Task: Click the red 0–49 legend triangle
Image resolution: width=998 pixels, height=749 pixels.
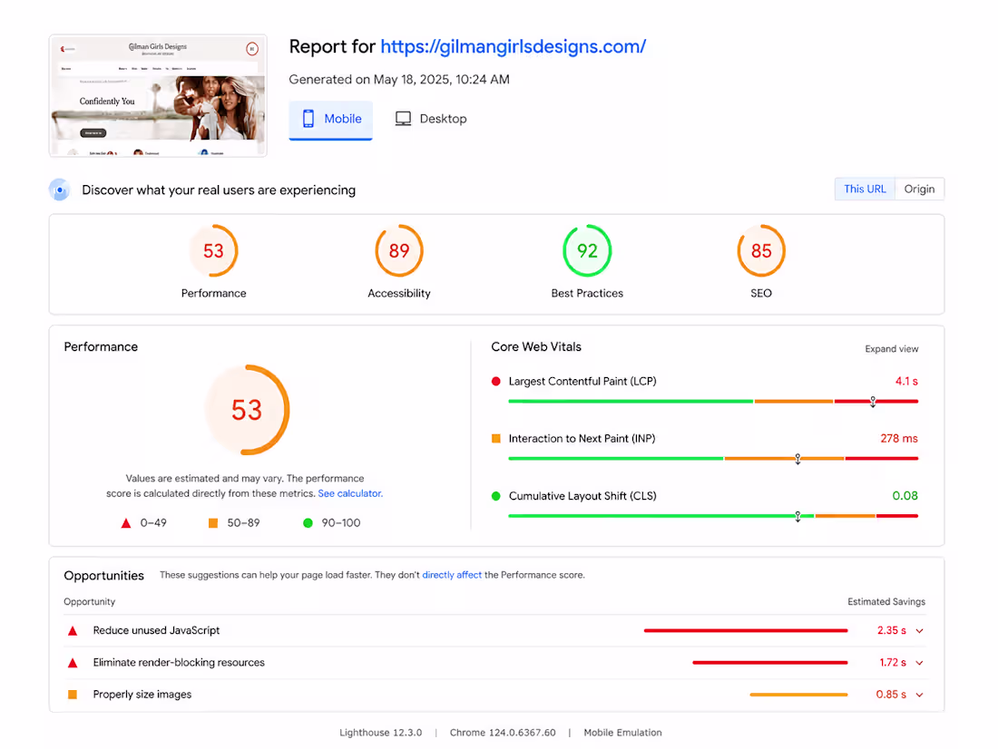Action: pos(126,523)
